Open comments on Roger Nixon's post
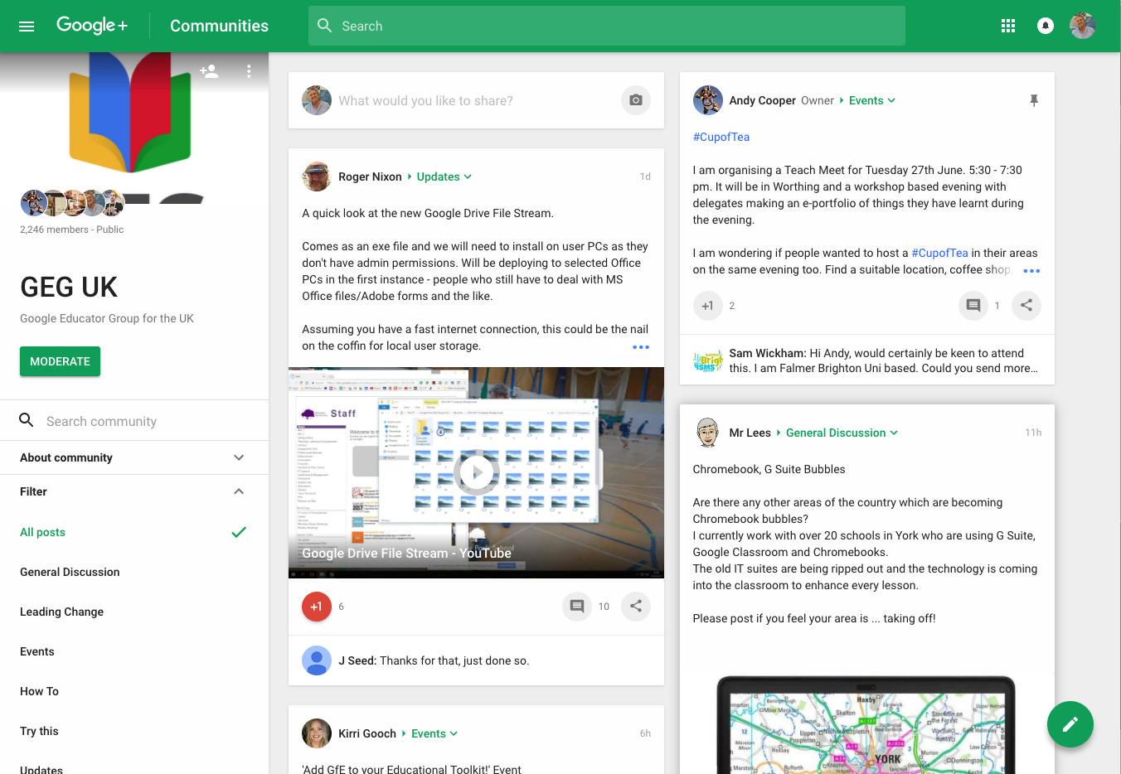The width and height of the screenshot is (1121, 774). click(x=577, y=607)
